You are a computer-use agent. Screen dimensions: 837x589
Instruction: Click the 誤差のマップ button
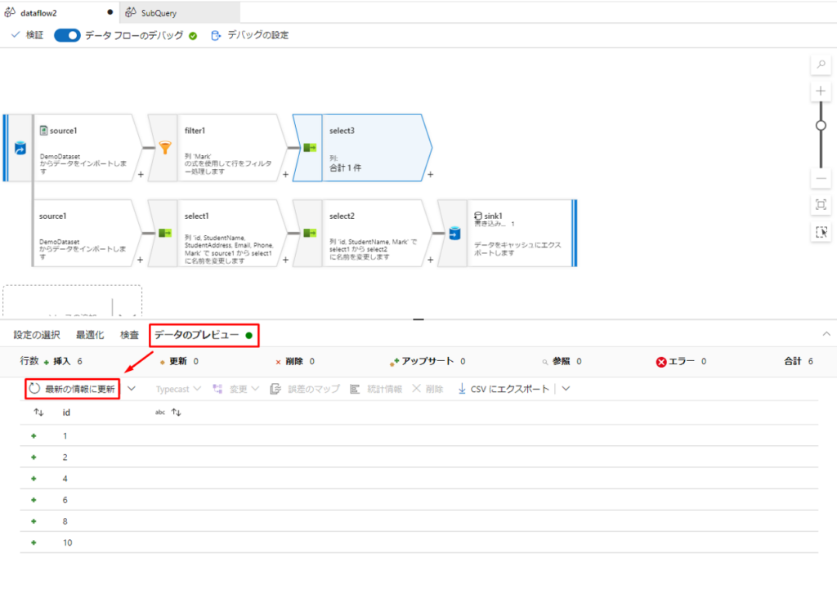point(305,389)
